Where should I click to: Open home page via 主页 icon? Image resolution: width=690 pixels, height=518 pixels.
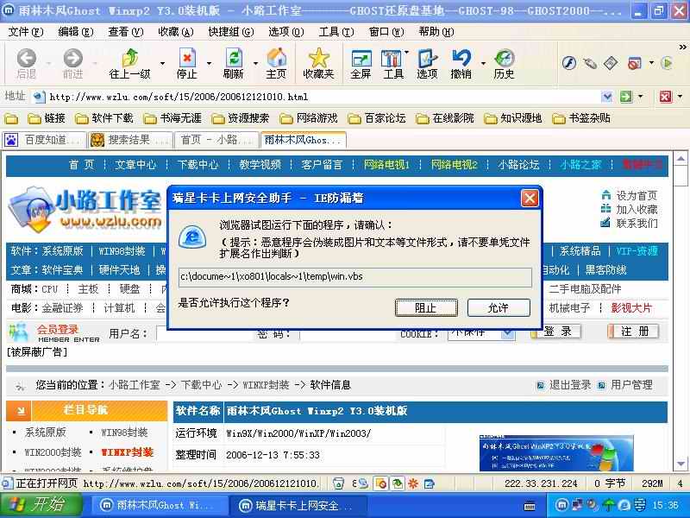(276, 63)
